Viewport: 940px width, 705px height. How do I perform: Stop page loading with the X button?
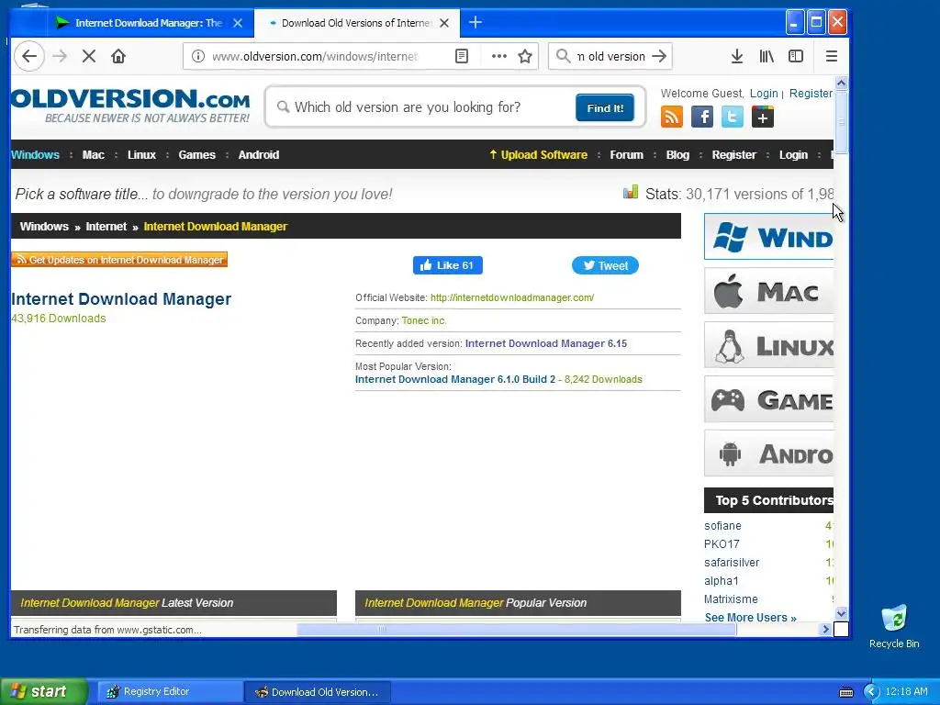pyautogui.click(x=89, y=56)
